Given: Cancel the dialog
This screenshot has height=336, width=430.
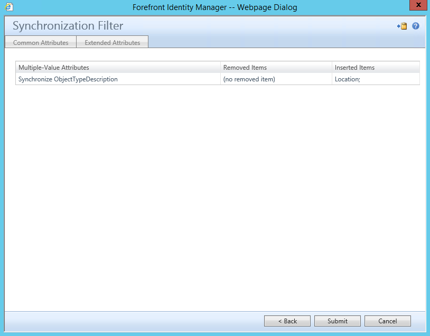Looking at the screenshot, I should click(388, 321).
